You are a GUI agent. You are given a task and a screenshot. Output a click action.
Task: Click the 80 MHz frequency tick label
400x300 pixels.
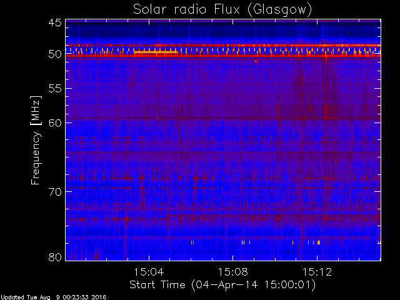[55, 257]
